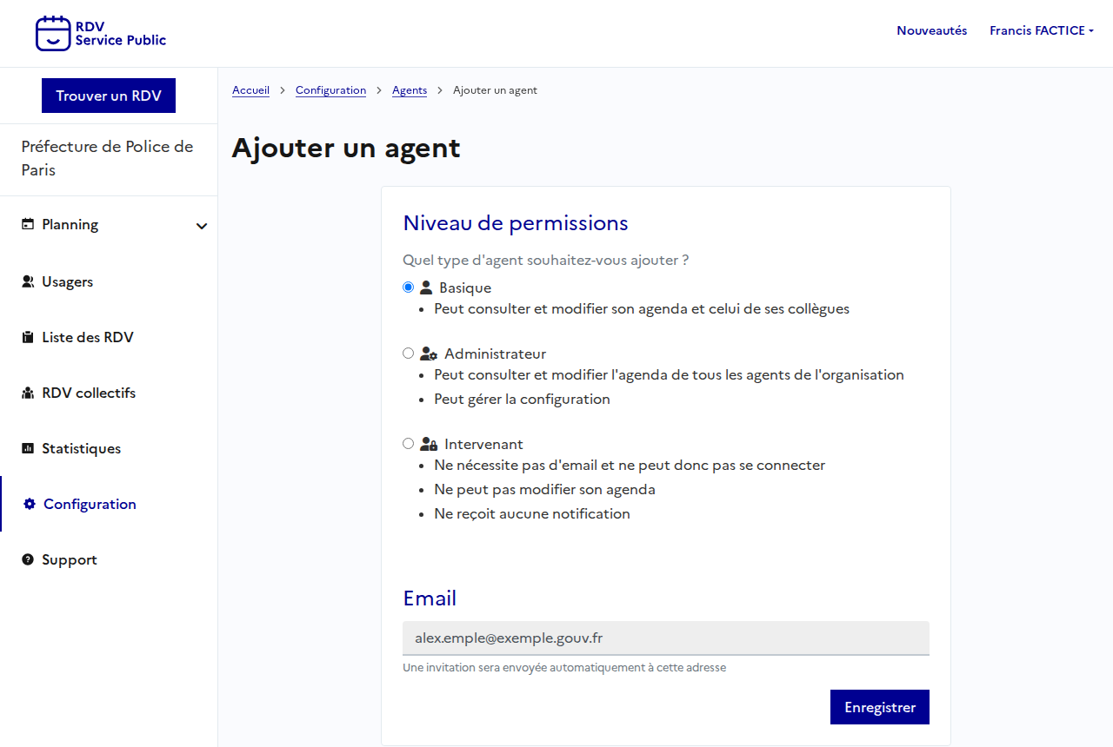Open the Nouveautés menu item
The image size is (1113, 747).
click(x=931, y=30)
